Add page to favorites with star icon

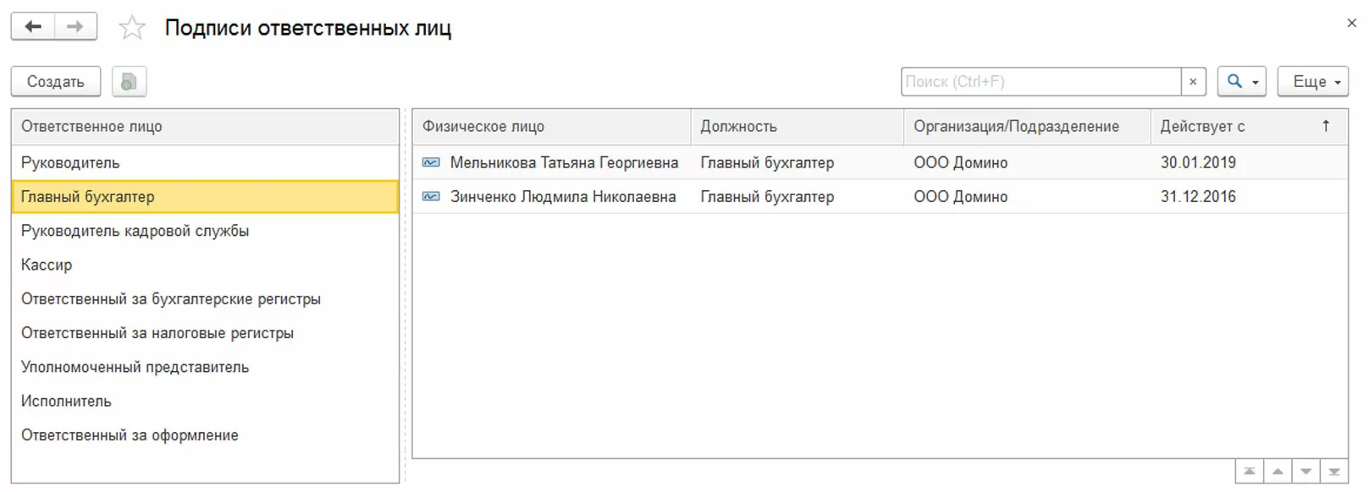(x=132, y=28)
